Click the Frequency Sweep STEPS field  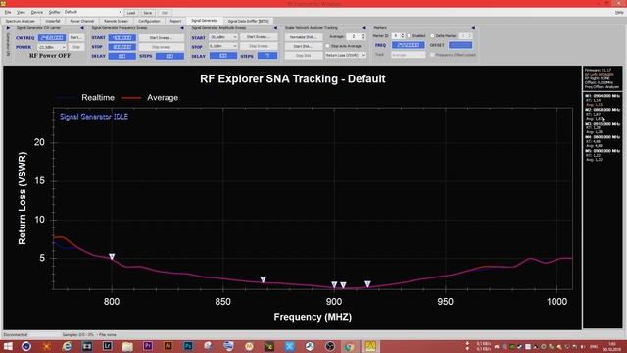pyautogui.click(x=169, y=57)
